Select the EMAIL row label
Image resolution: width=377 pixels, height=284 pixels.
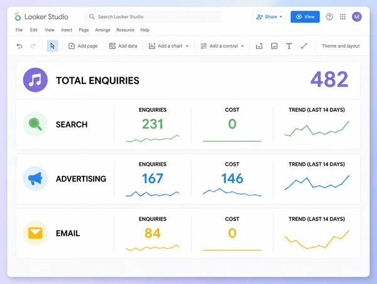coord(68,234)
